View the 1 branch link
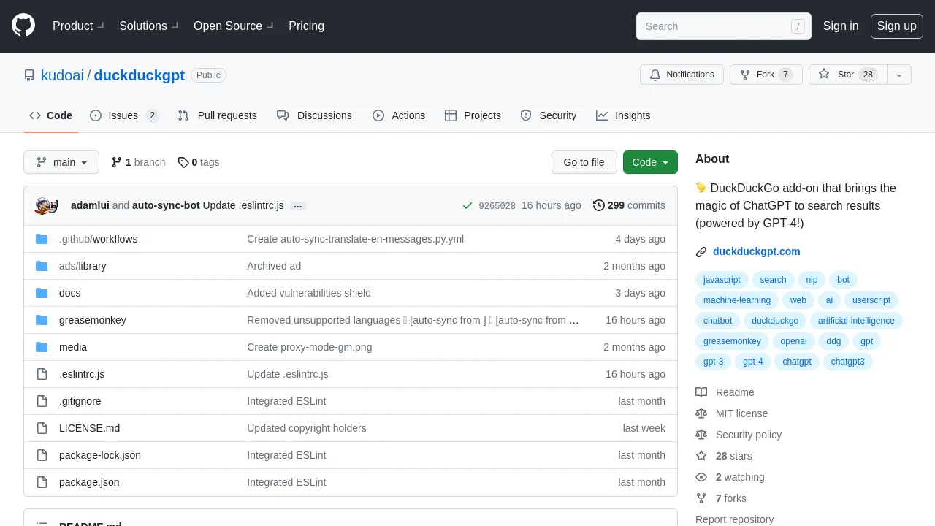935x526 pixels. pyautogui.click(x=138, y=162)
